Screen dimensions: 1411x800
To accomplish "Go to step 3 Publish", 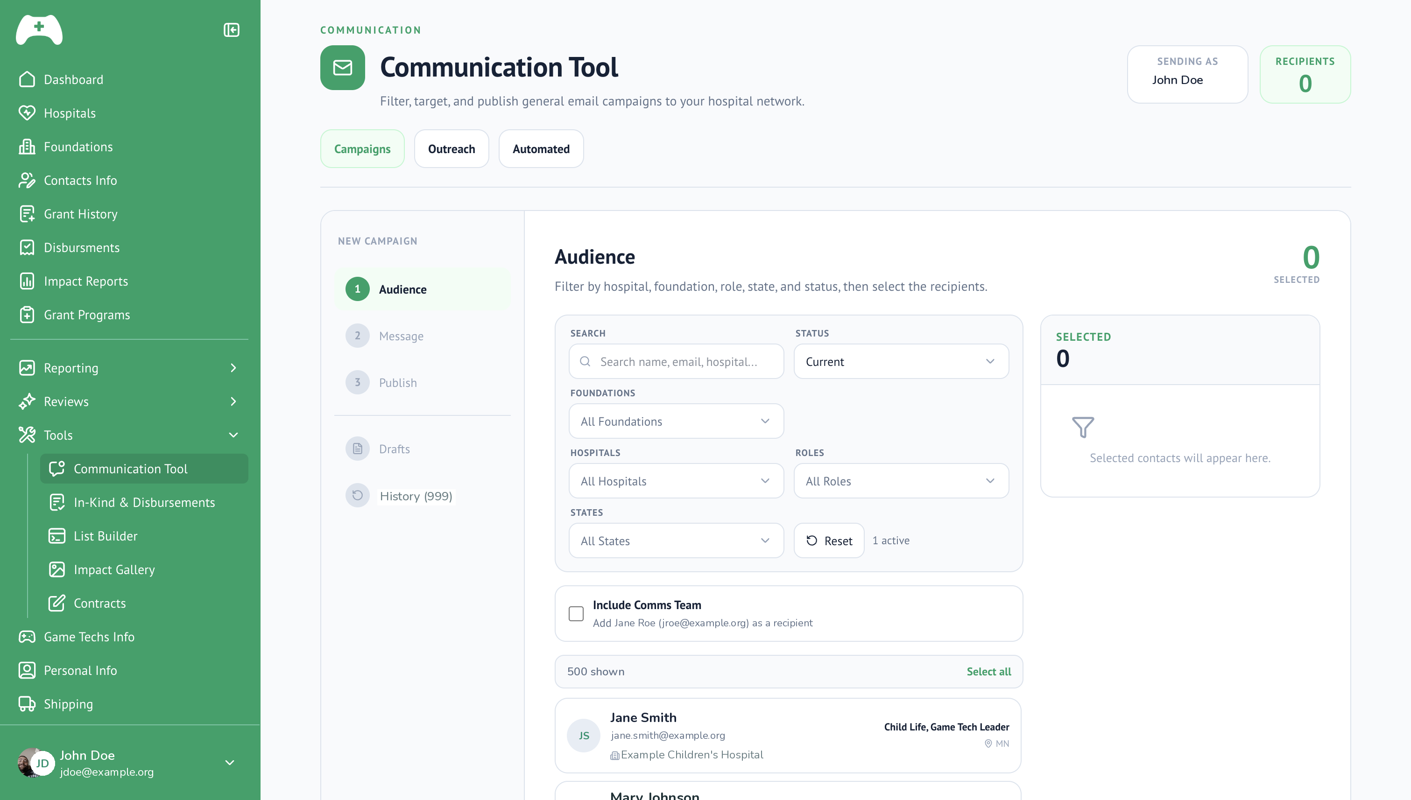I will click(422, 382).
